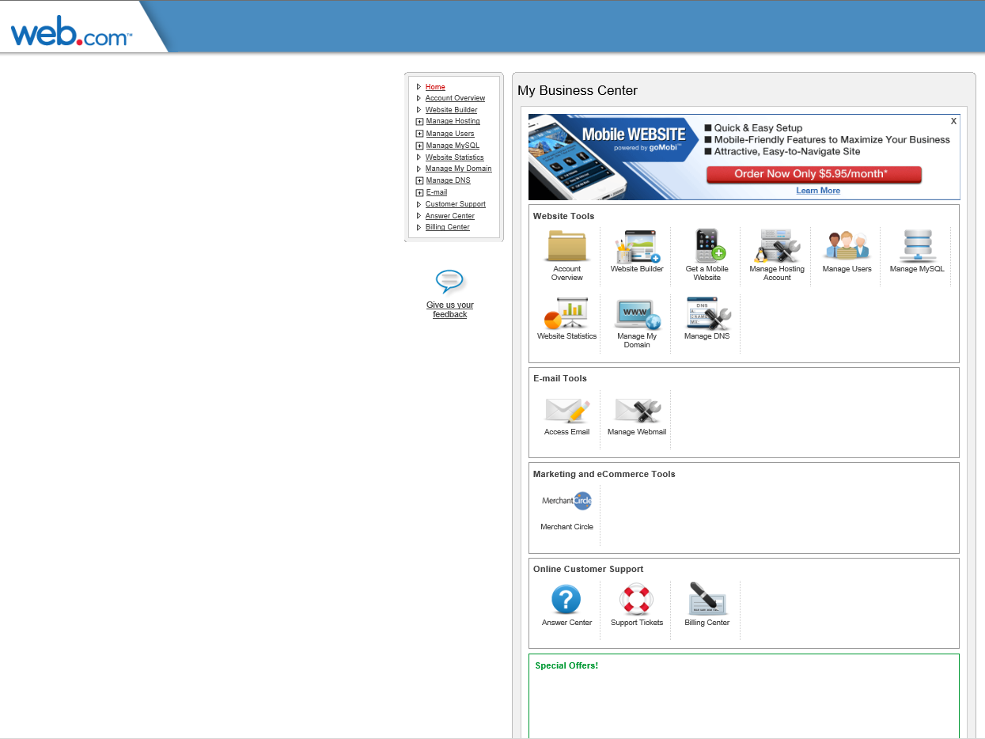
Task: Open Manage My Domain sidebar link
Action: [458, 169]
